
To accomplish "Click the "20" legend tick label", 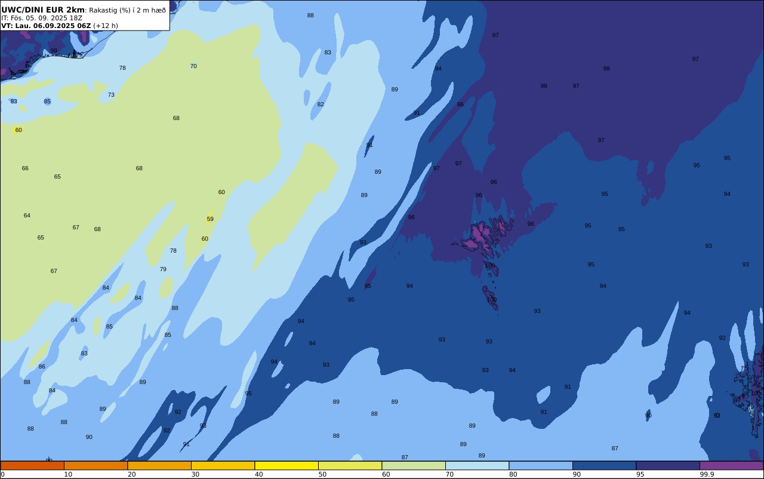I will (x=131, y=474).
